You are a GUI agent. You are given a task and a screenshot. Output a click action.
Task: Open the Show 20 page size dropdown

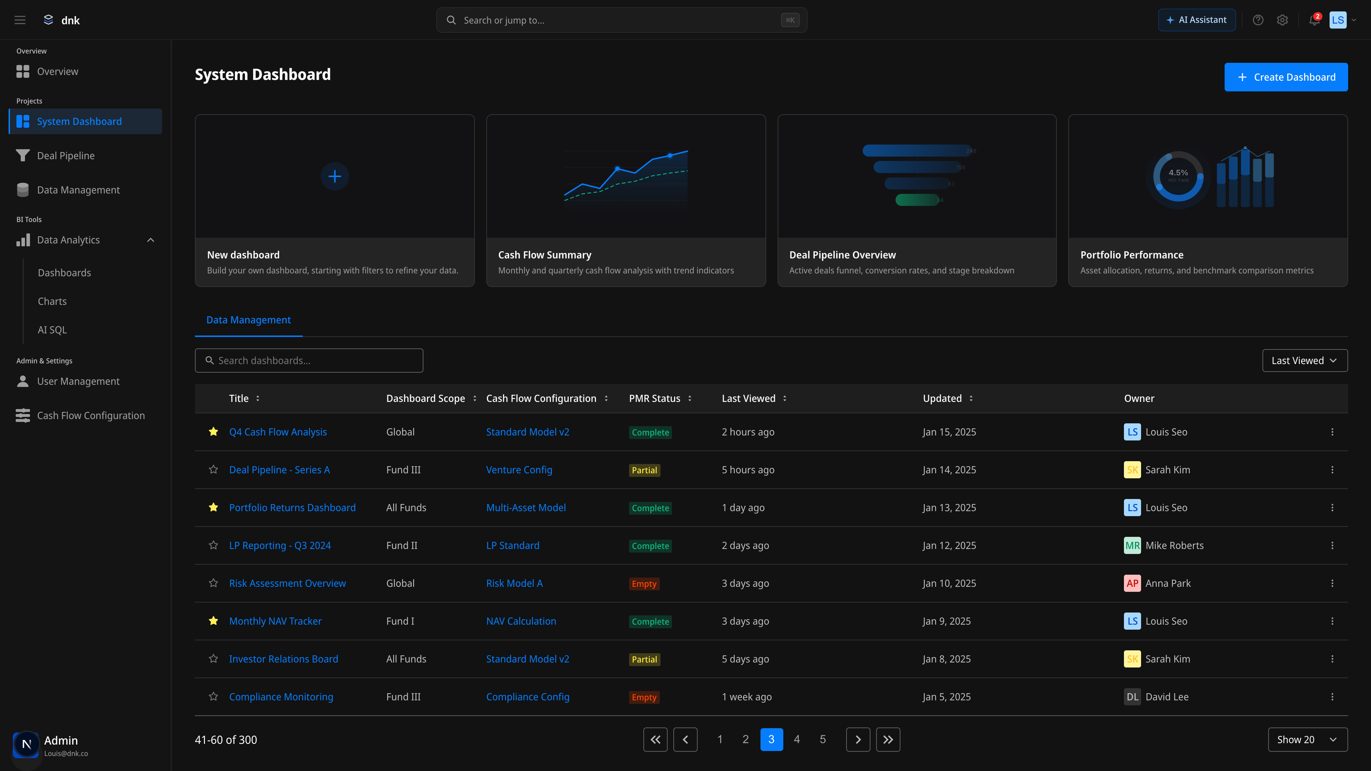tap(1307, 740)
